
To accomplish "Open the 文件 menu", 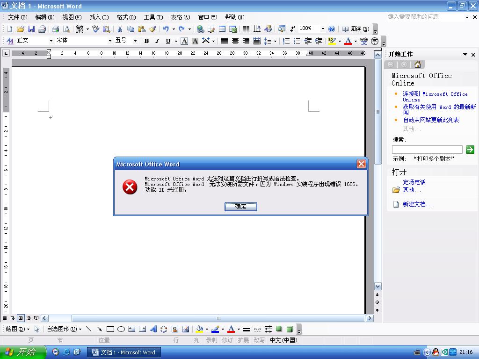I will (17, 17).
